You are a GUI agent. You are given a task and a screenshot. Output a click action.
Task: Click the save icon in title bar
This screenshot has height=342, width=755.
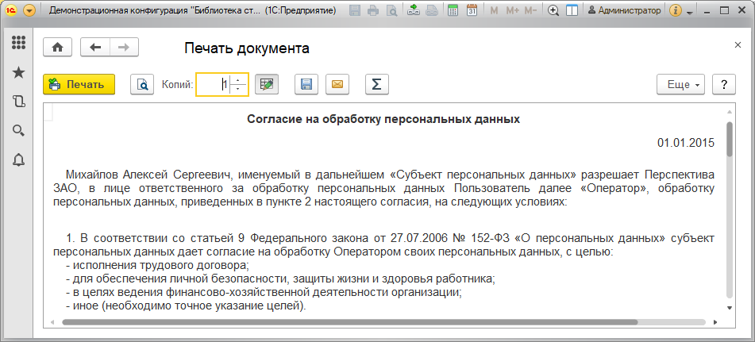click(356, 10)
